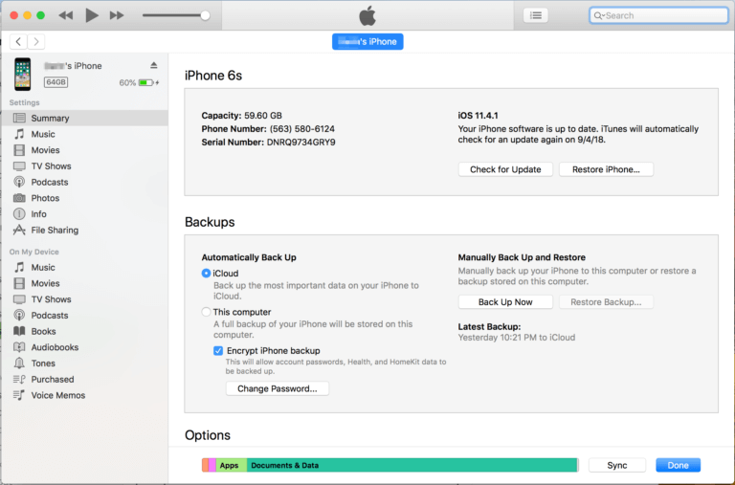Click the Purchased playlist icon
Viewport: 735px width, 485px height.
click(x=19, y=379)
